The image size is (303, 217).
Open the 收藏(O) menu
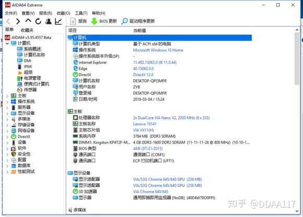click(x=63, y=13)
